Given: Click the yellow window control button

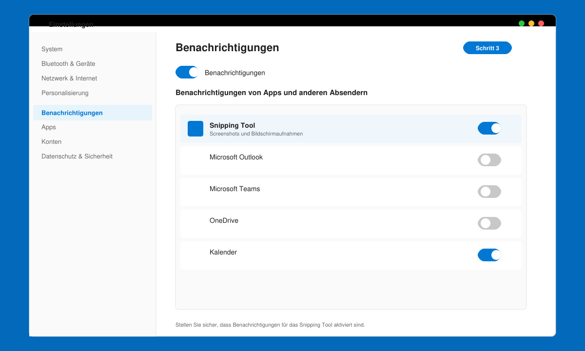Looking at the screenshot, I should coord(531,23).
